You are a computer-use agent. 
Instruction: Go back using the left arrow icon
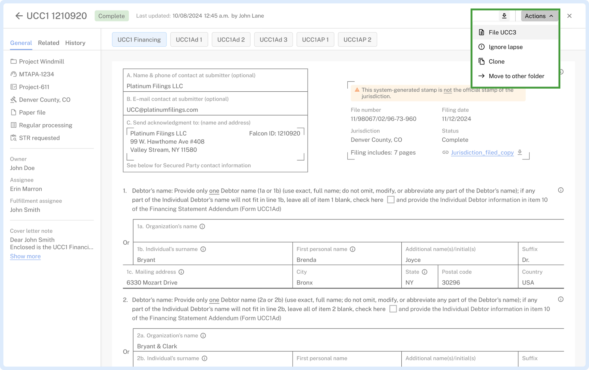[19, 16]
